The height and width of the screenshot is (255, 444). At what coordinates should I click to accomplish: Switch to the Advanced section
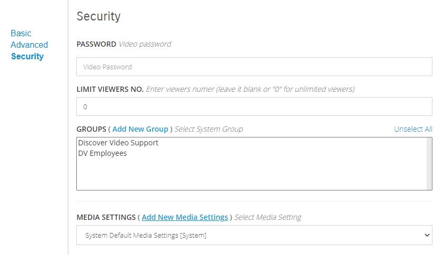pos(29,45)
